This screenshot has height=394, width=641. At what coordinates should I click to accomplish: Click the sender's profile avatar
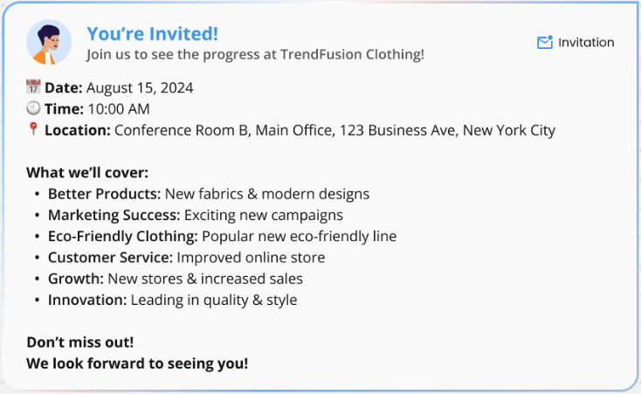click(x=49, y=42)
